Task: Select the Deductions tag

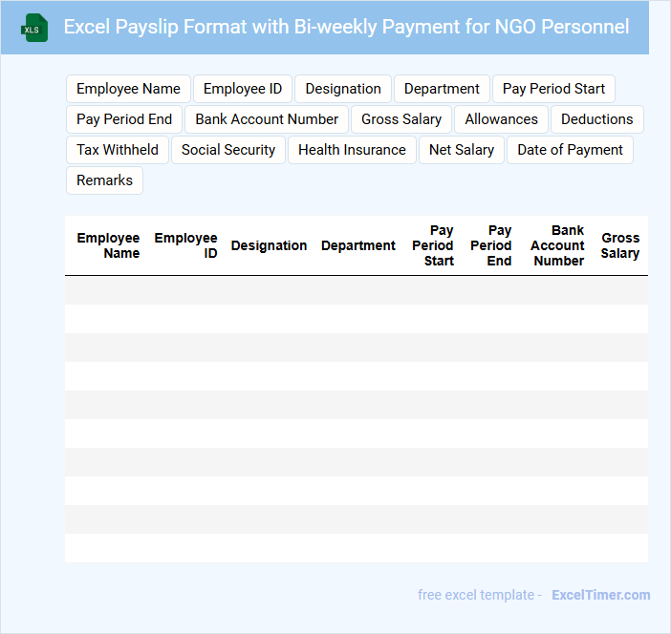Action: pyautogui.click(x=596, y=119)
